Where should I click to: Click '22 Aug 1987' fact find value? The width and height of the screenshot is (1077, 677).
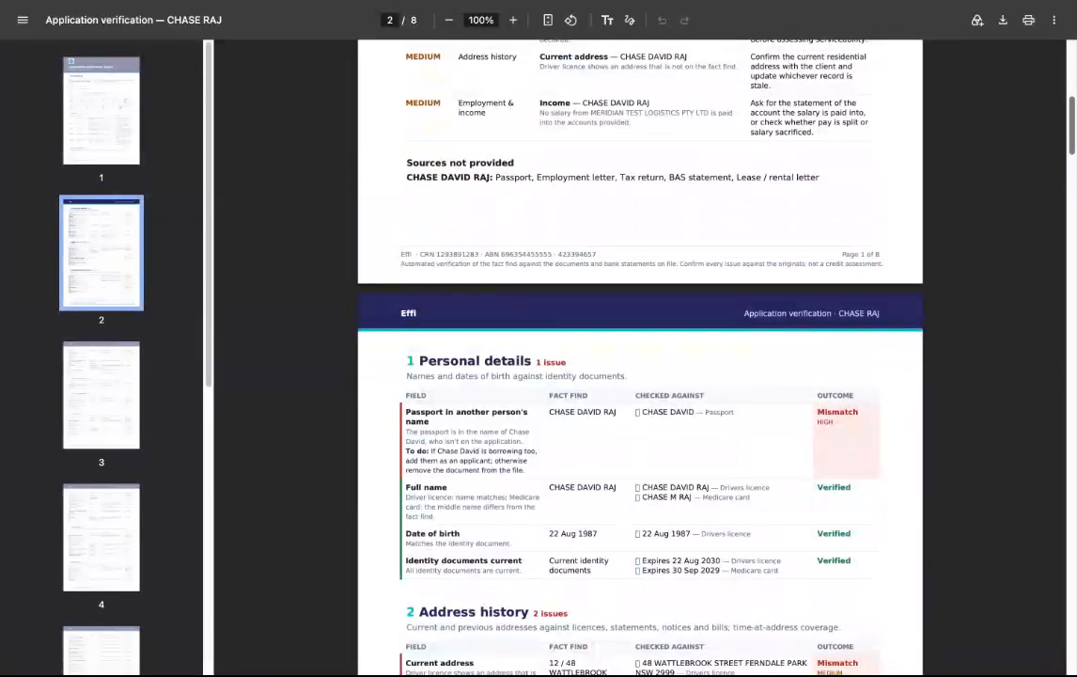tap(573, 533)
